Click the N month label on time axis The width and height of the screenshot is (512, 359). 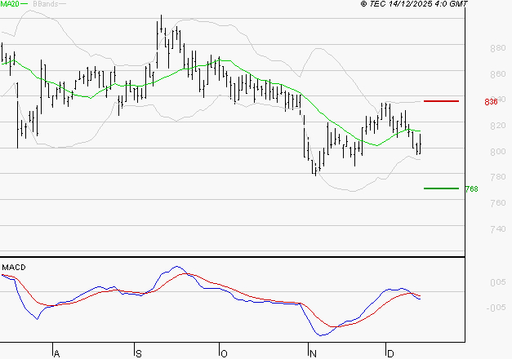pyautogui.click(x=313, y=354)
